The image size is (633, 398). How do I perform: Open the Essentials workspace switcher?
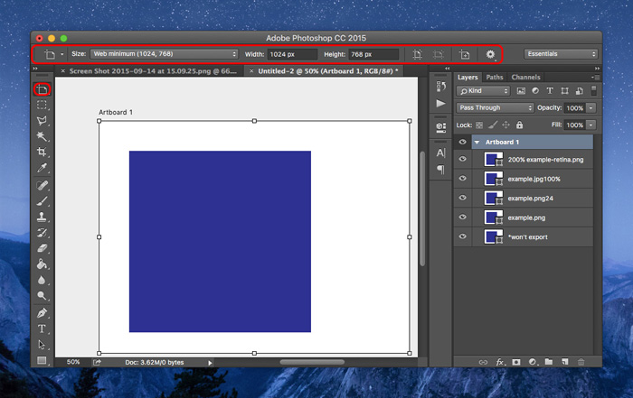click(561, 54)
